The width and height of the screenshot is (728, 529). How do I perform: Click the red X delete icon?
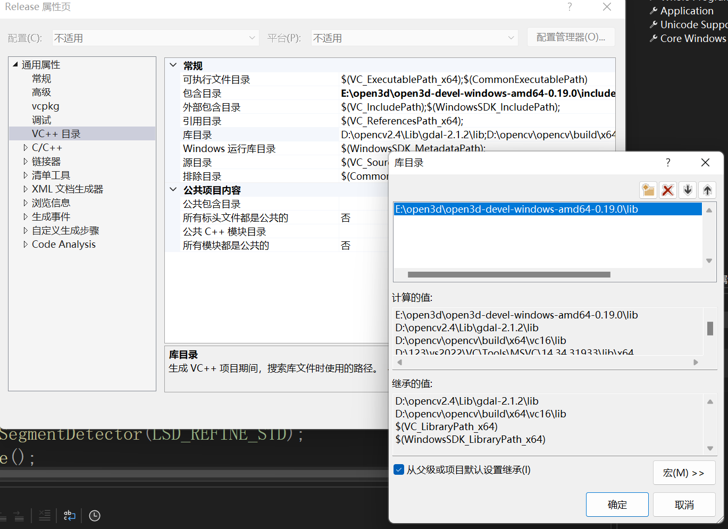[668, 190]
